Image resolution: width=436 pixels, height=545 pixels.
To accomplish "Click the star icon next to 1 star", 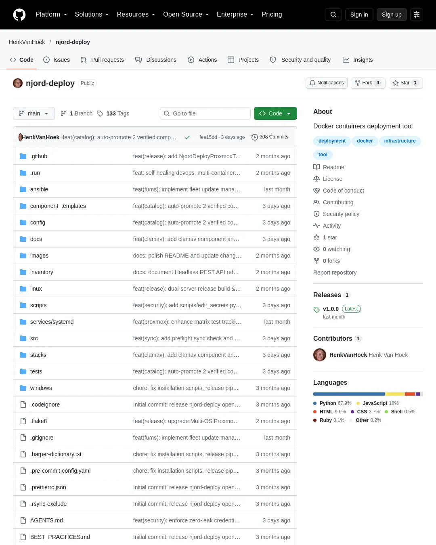I will pos(317,237).
